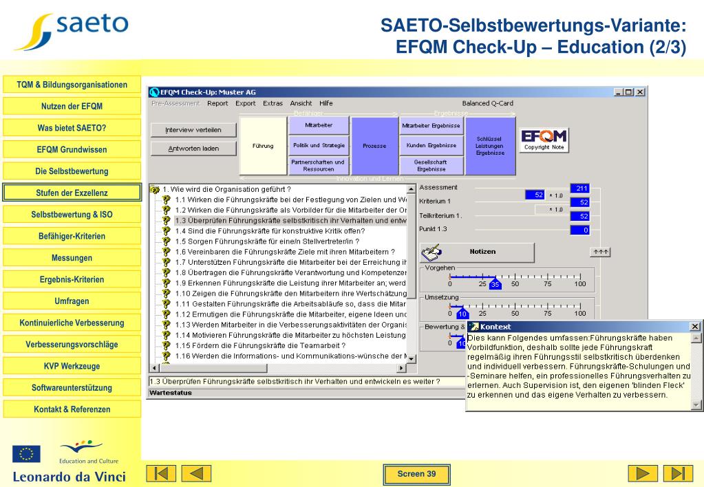
Task: Open the Export menu
Action: [245, 103]
